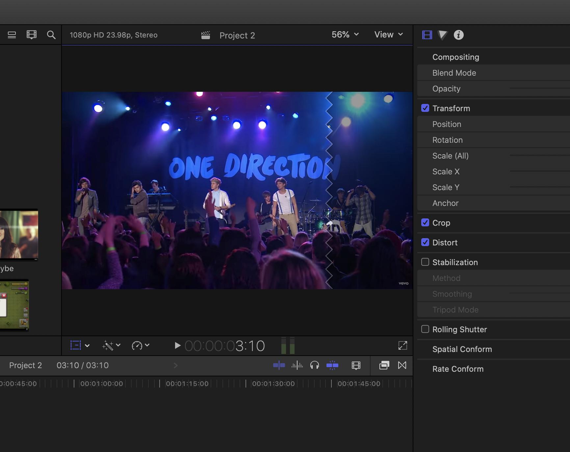Open timeline clip appearance filmstrip
This screenshot has width=570, height=452.
(356, 365)
